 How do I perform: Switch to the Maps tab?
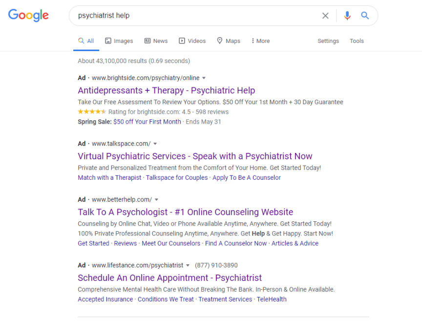(229, 41)
